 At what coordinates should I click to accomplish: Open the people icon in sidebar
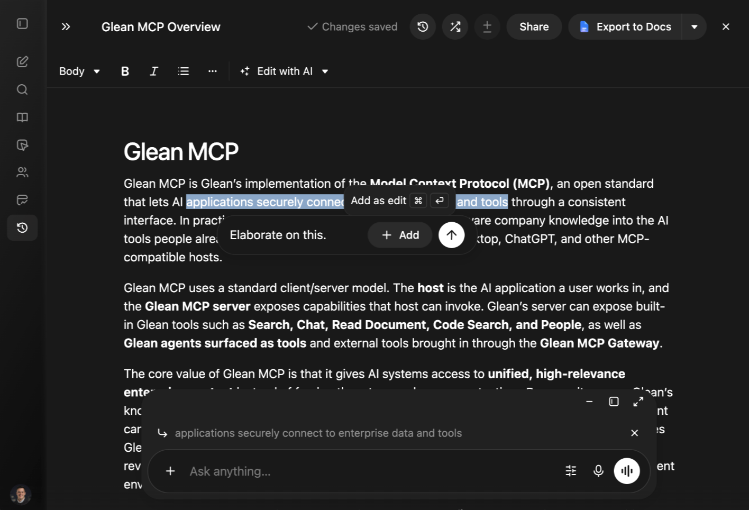[22, 172]
